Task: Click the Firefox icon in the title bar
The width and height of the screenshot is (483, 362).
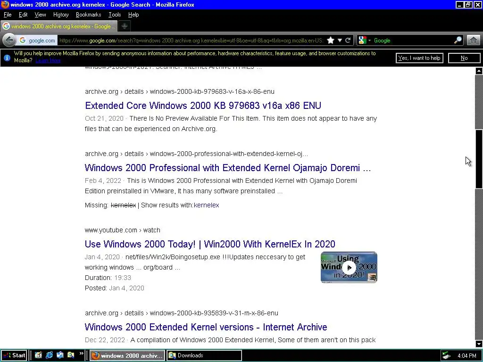Action: click(5, 5)
